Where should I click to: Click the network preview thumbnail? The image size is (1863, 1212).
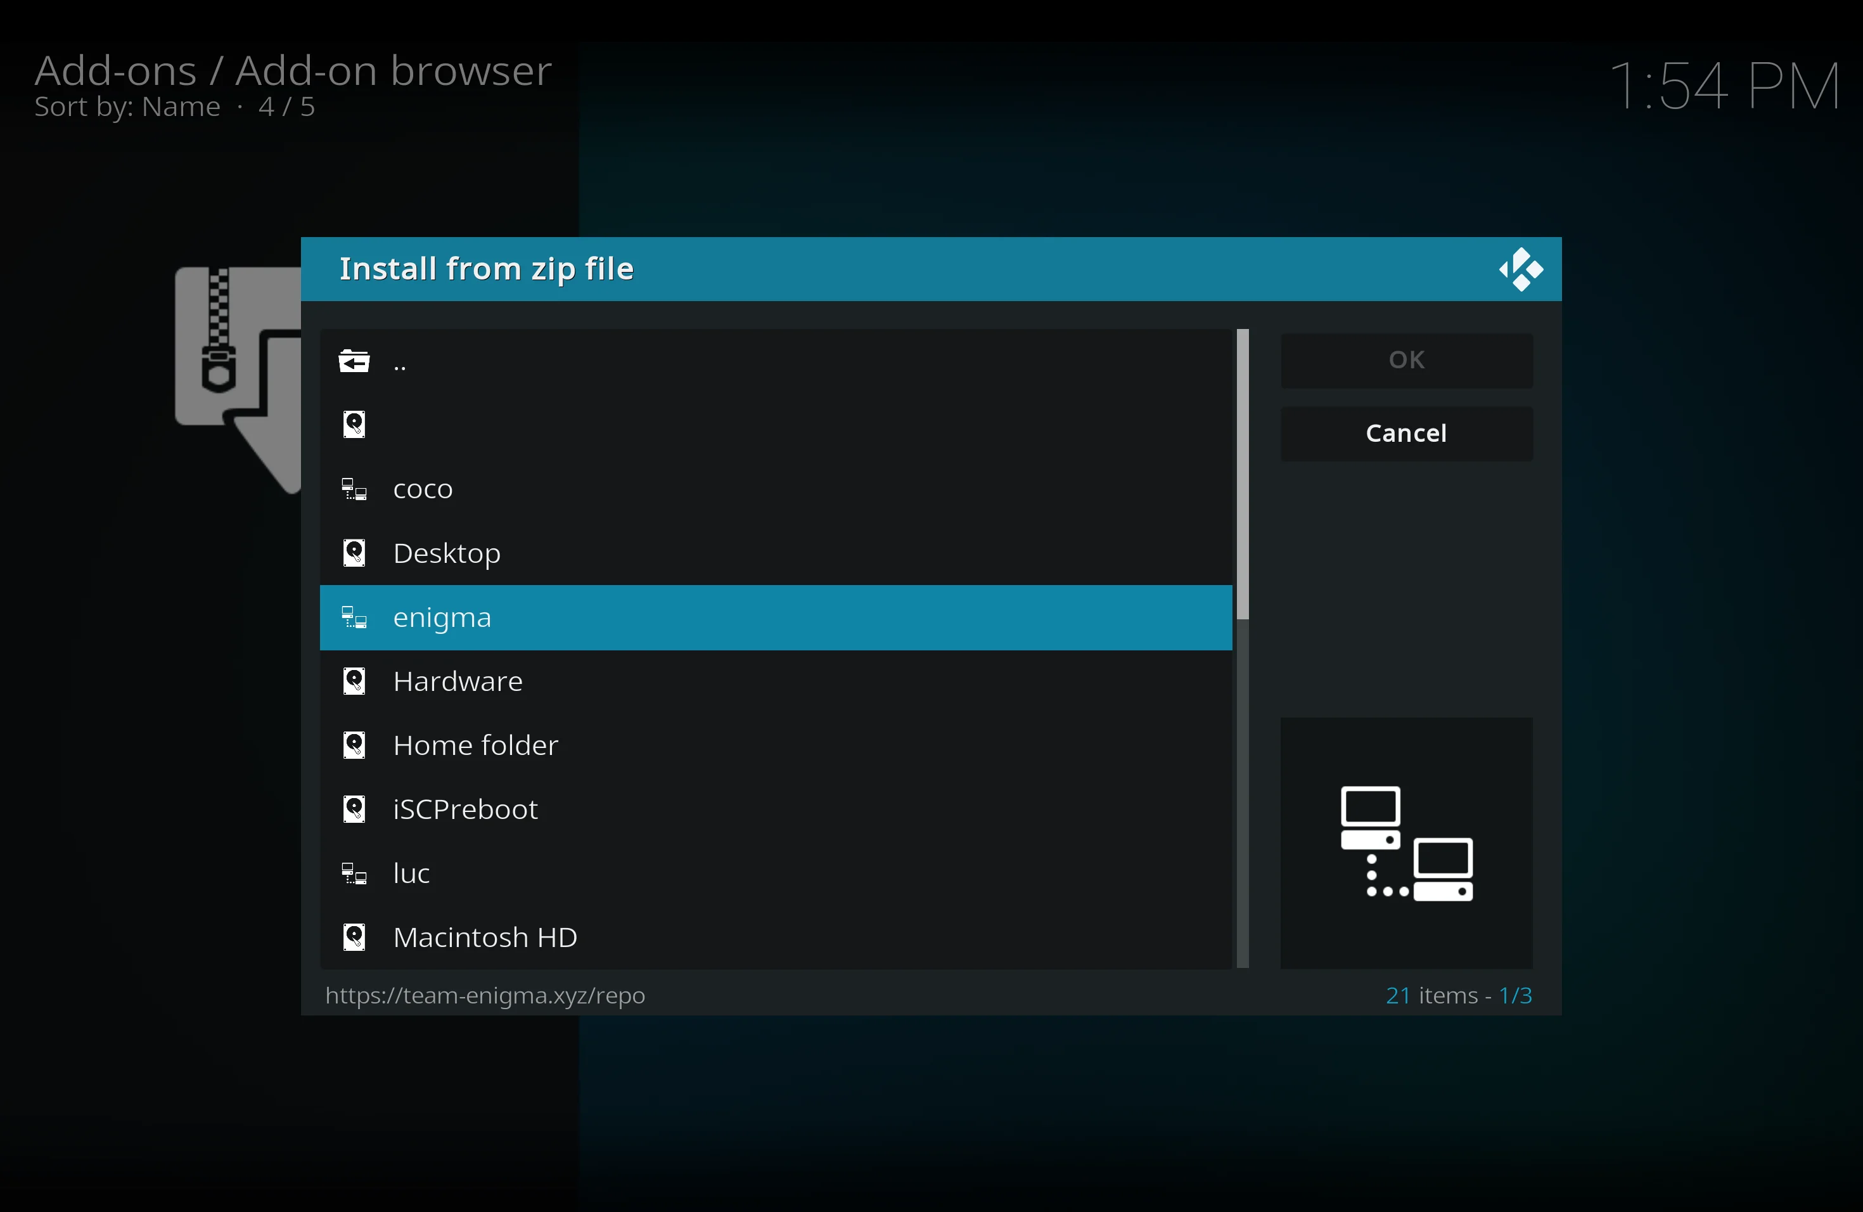(1407, 843)
